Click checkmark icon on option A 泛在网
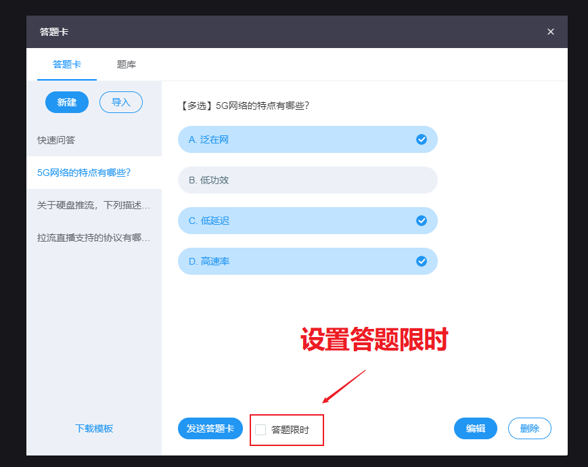The image size is (588, 467). [422, 139]
